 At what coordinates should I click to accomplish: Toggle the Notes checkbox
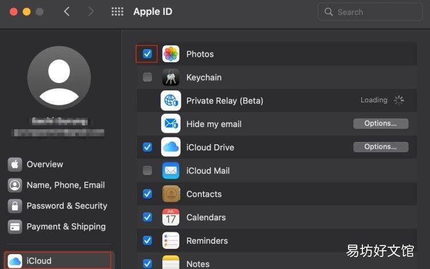click(147, 263)
